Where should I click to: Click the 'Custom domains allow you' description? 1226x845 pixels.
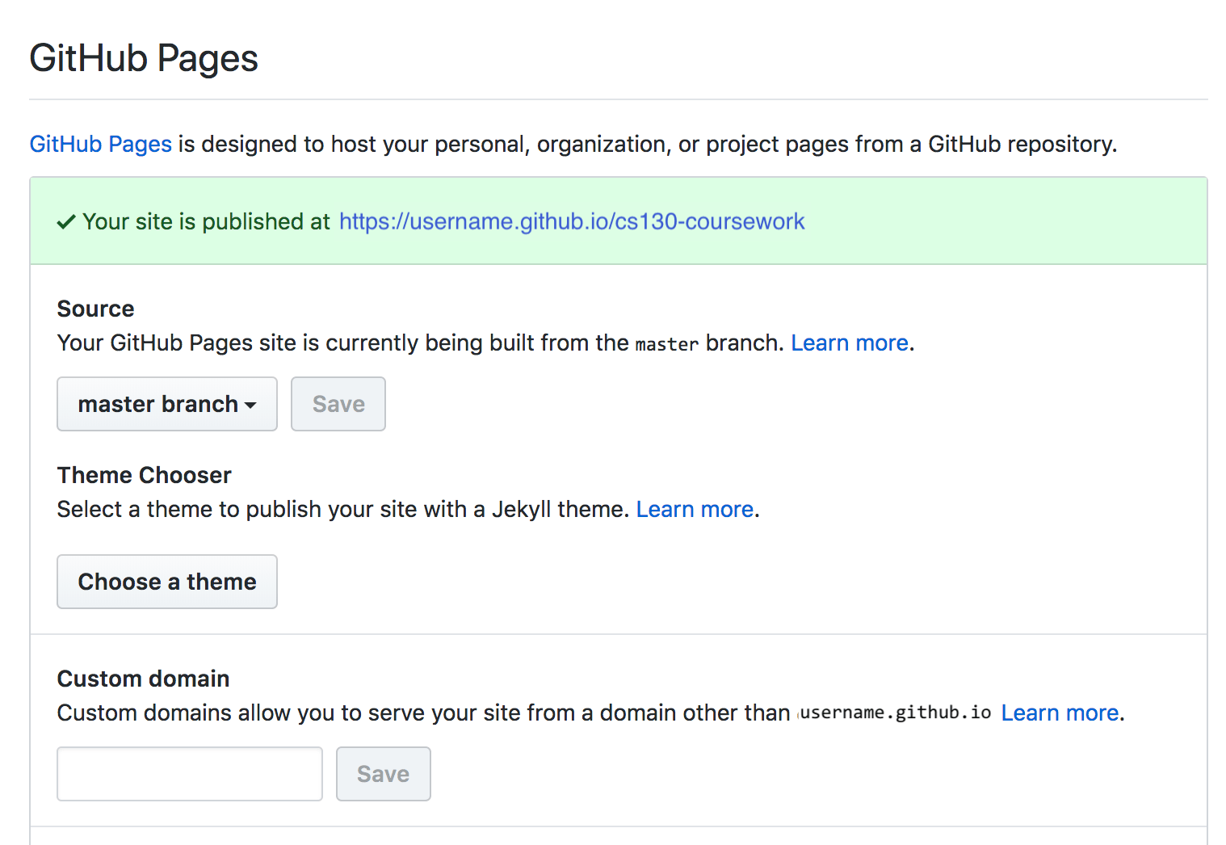(423, 713)
